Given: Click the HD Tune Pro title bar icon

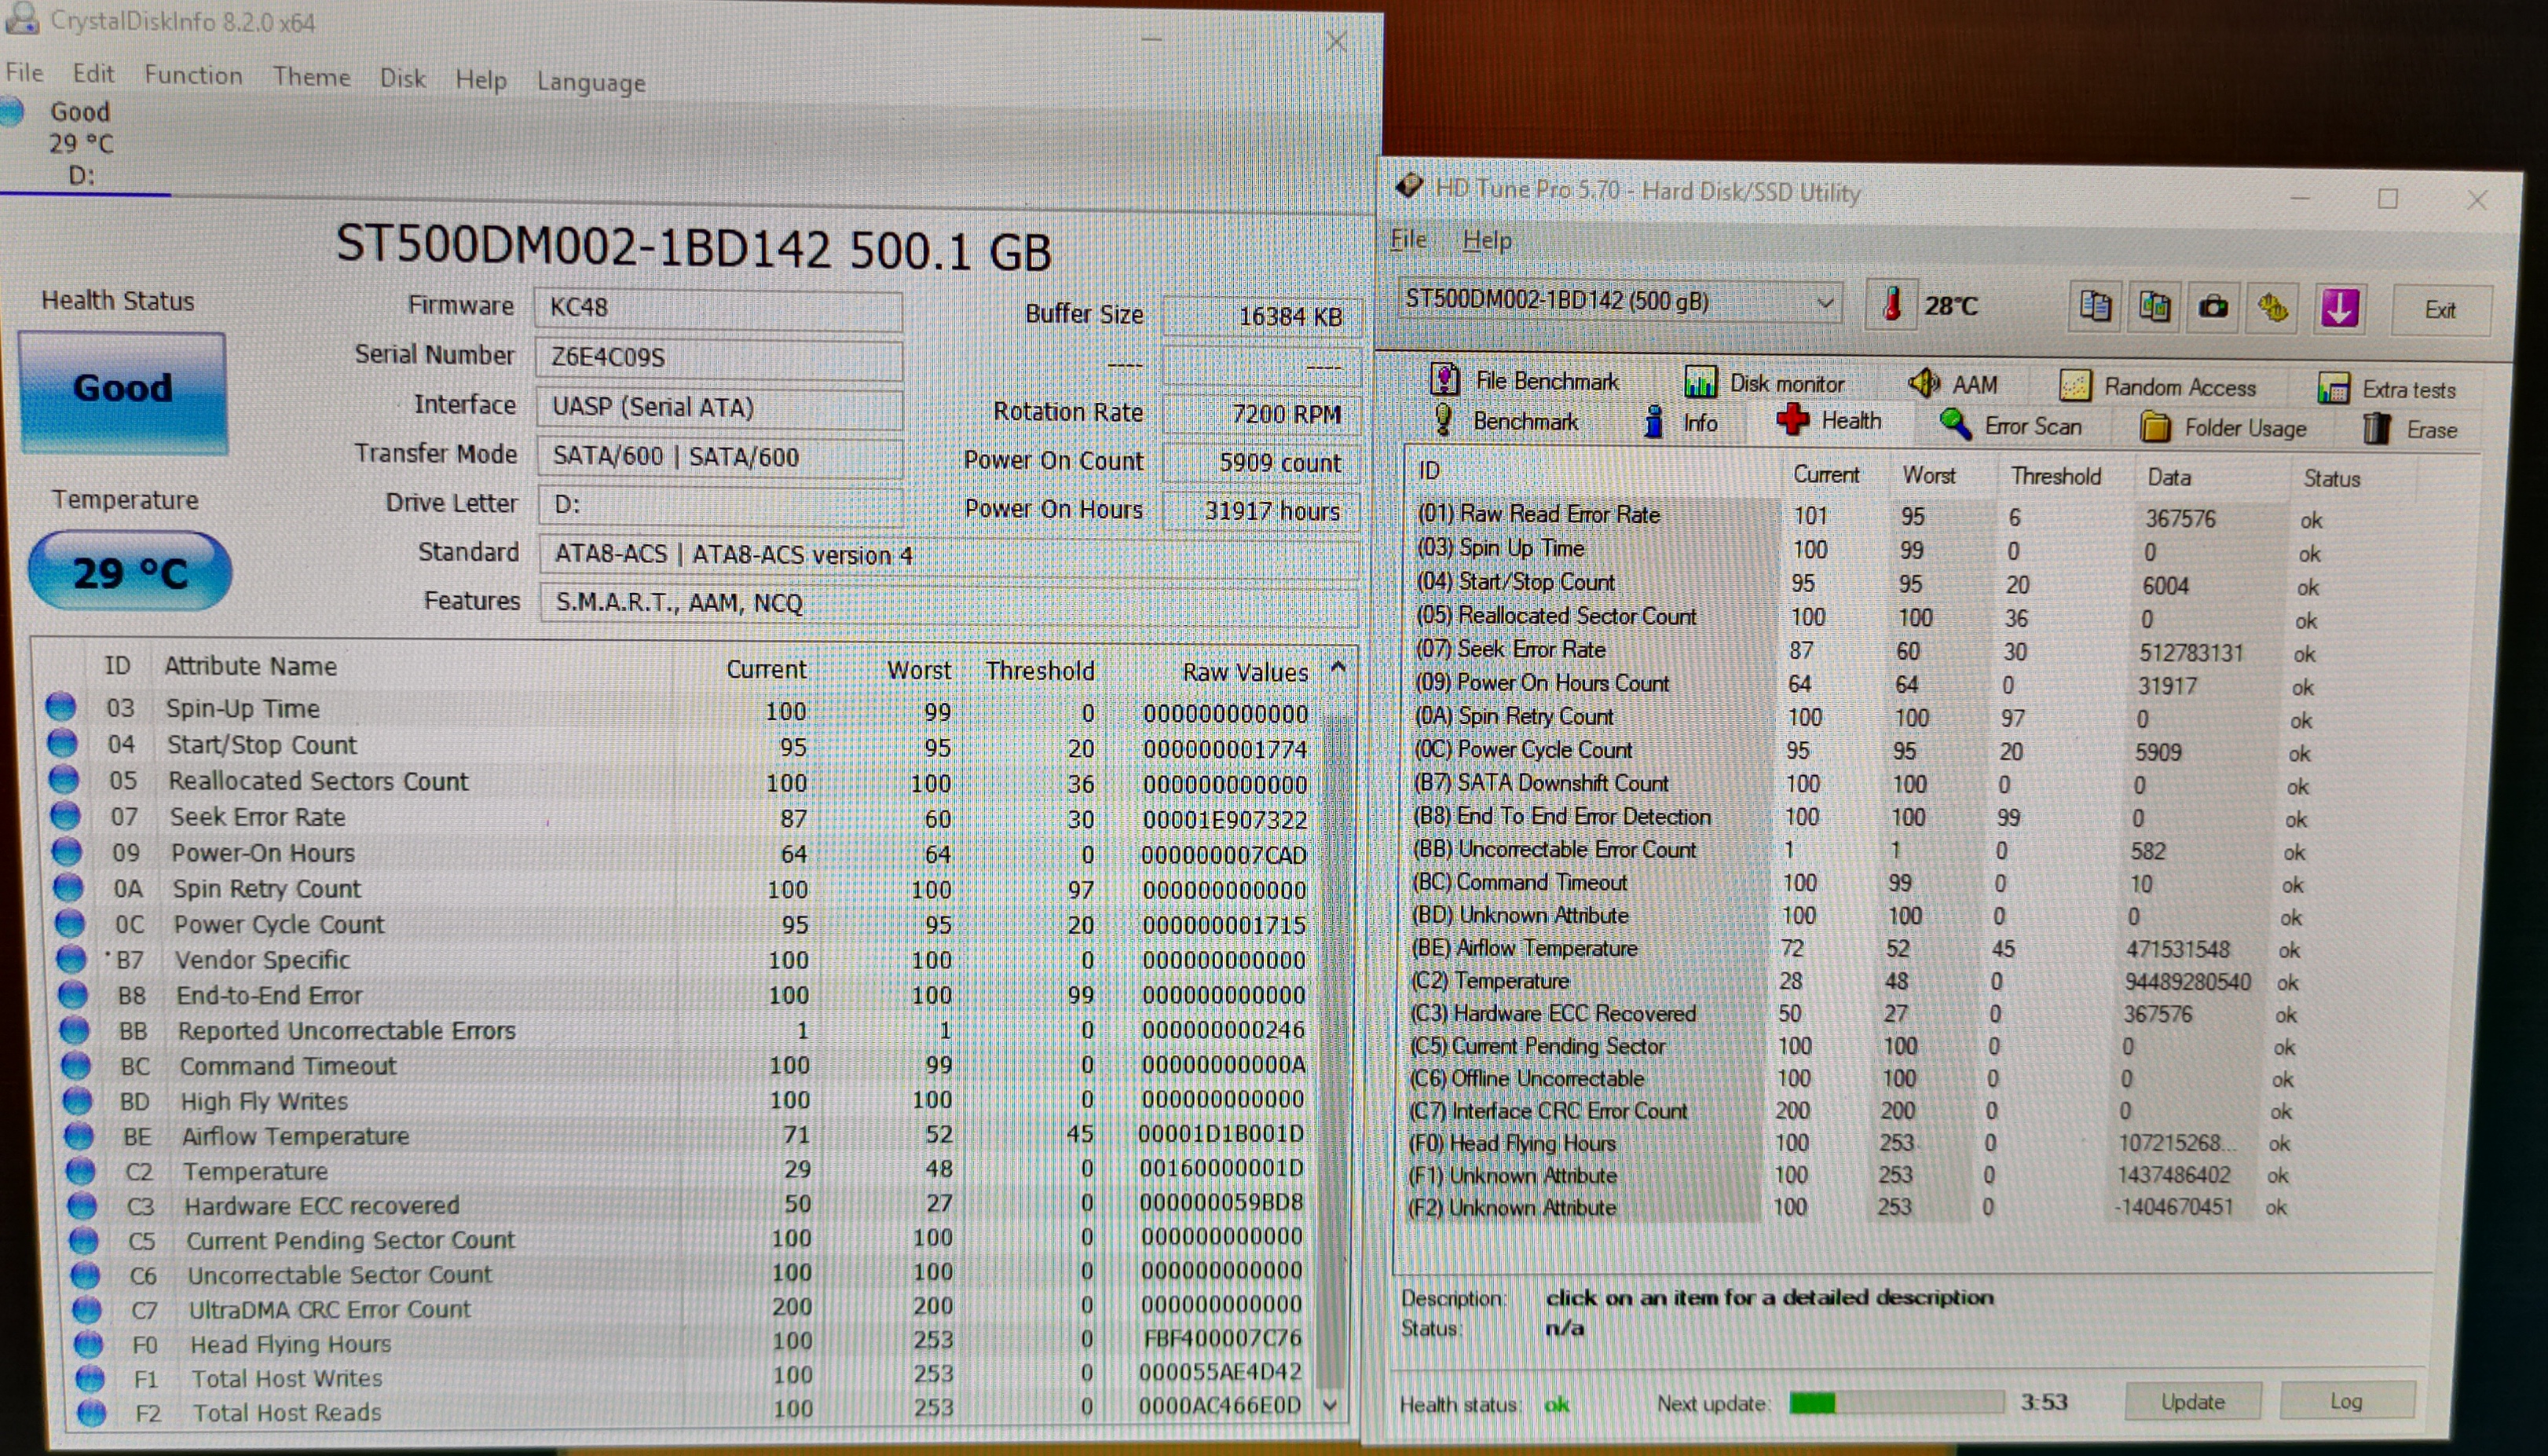Looking at the screenshot, I should click(1409, 186).
